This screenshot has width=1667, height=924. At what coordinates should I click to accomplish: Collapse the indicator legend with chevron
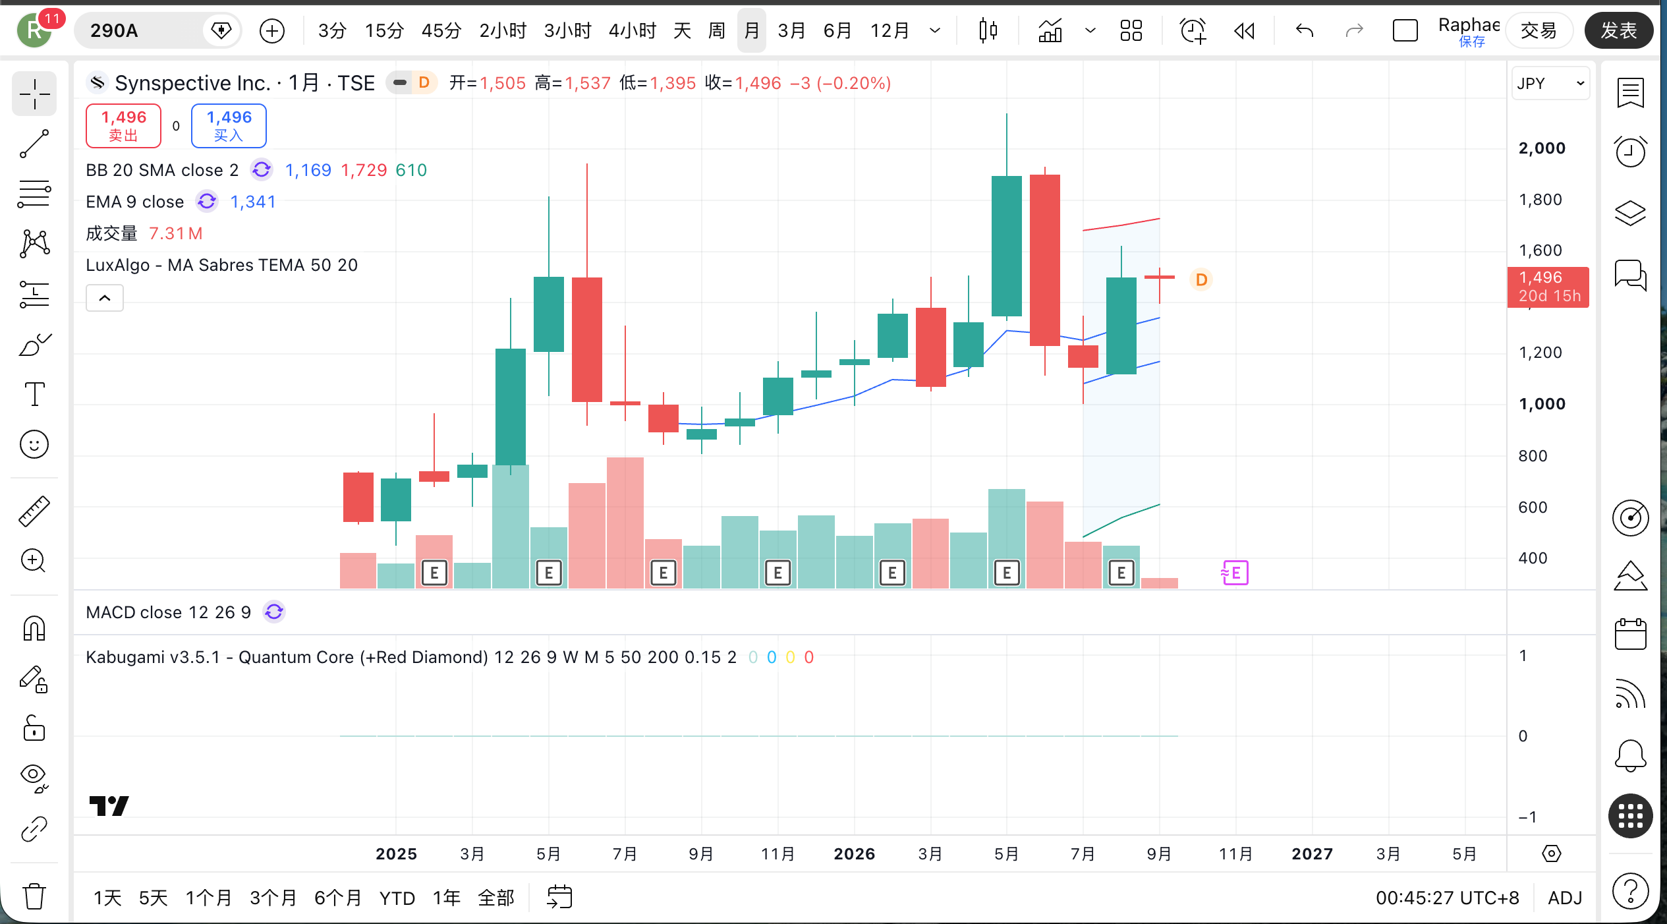[105, 298]
